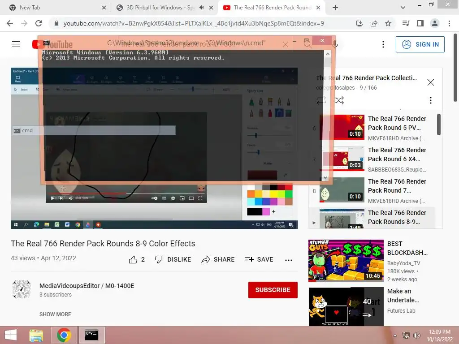Open Chrome's three-dot menu
Image resolution: width=459 pixels, height=344 pixels.
tap(449, 23)
